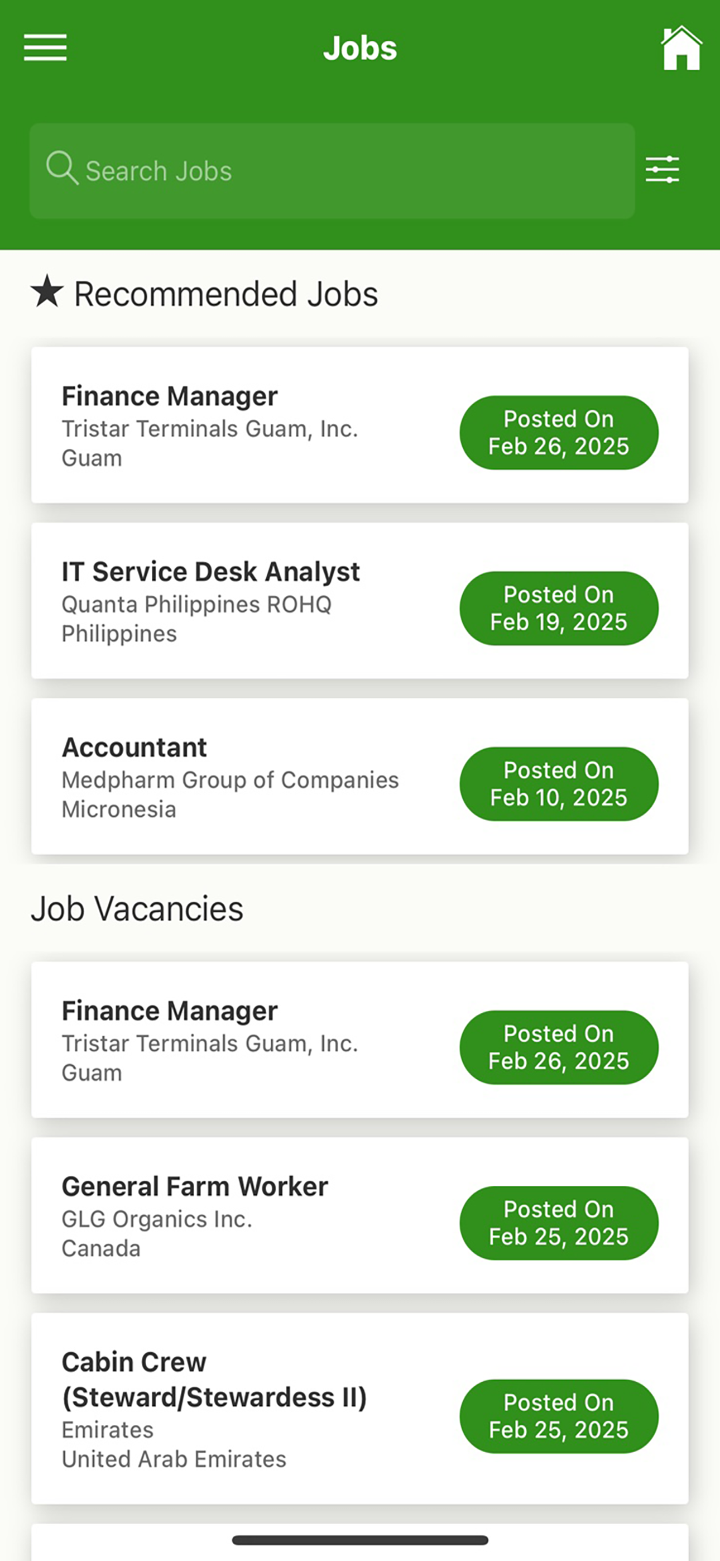Tap the Recommended Jobs star icon
This screenshot has height=1561, width=720.
point(47,291)
